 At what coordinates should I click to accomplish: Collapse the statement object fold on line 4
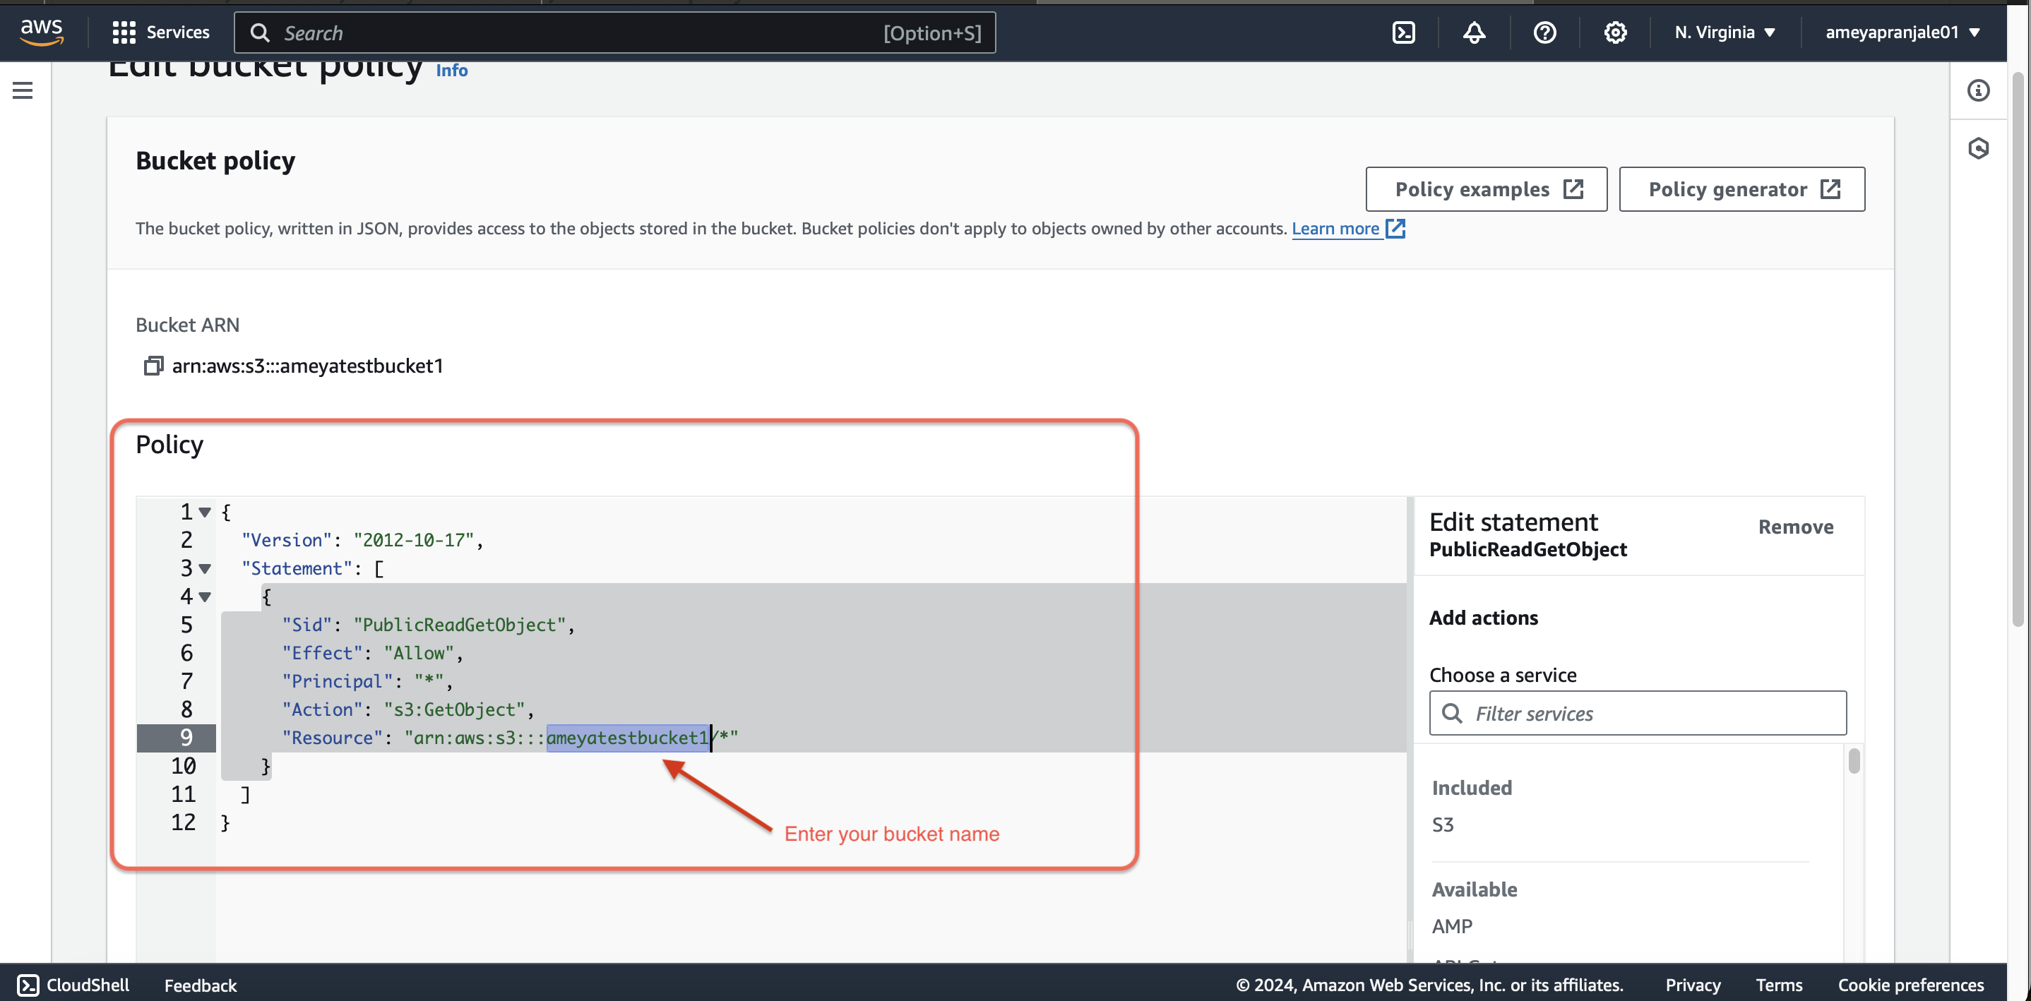205,597
